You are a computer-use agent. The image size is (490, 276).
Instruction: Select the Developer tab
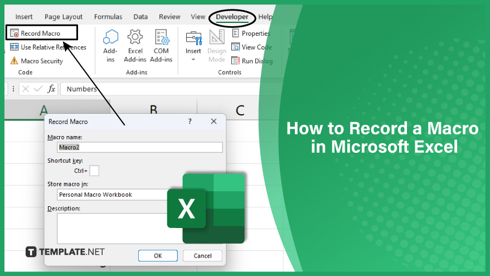pyautogui.click(x=232, y=17)
